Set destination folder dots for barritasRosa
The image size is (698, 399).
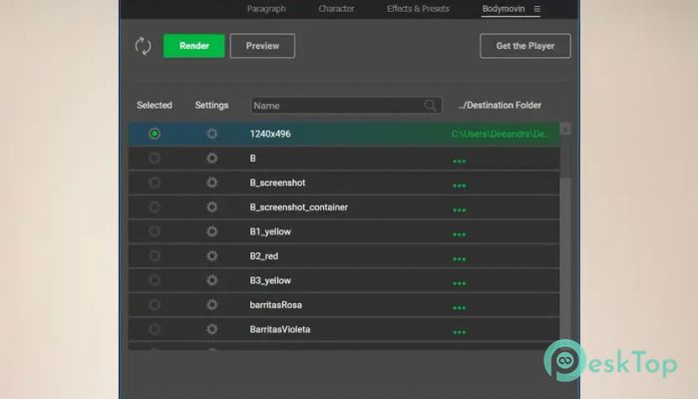tap(460, 308)
